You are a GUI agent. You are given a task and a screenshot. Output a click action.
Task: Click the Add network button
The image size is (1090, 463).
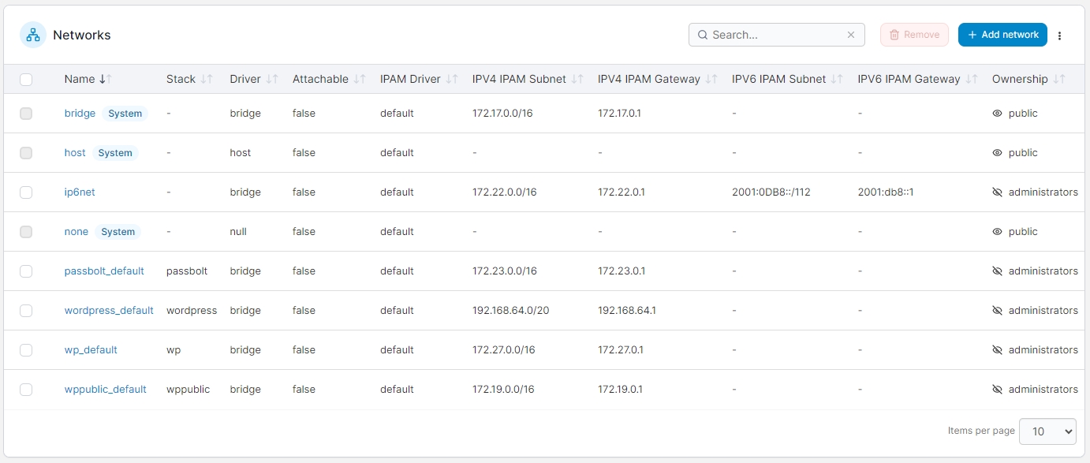pyautogui.click(x=1002, y=35)
